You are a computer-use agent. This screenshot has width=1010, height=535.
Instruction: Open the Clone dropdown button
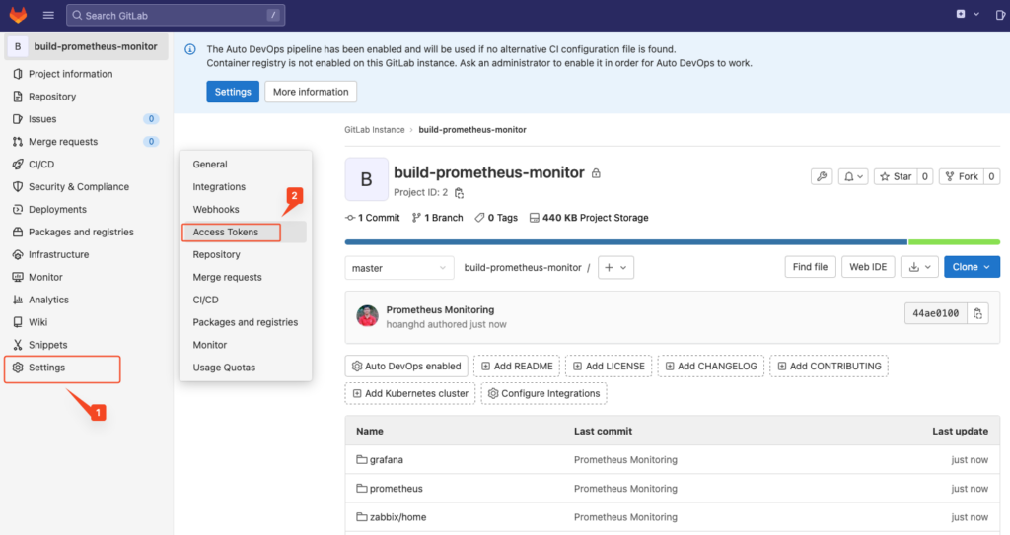click(x=972, y=267)
